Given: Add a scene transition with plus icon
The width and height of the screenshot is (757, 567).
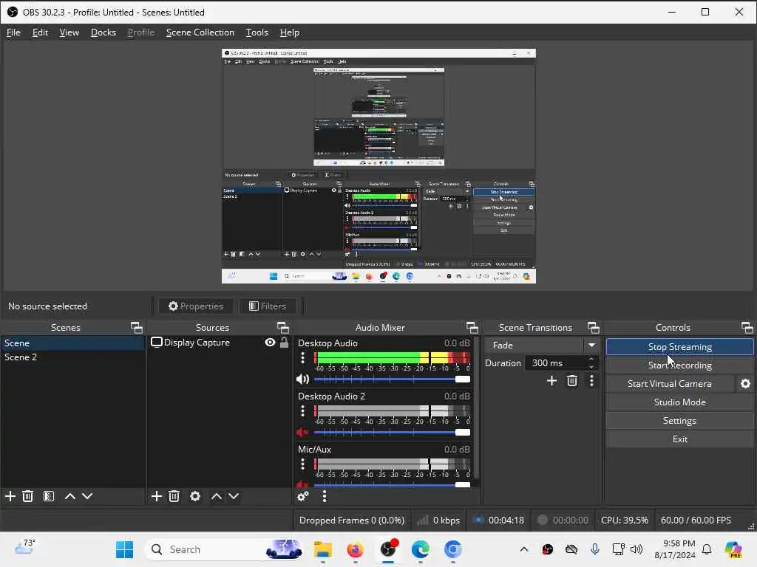Looking at the screenshot, I should click(551, 381).
